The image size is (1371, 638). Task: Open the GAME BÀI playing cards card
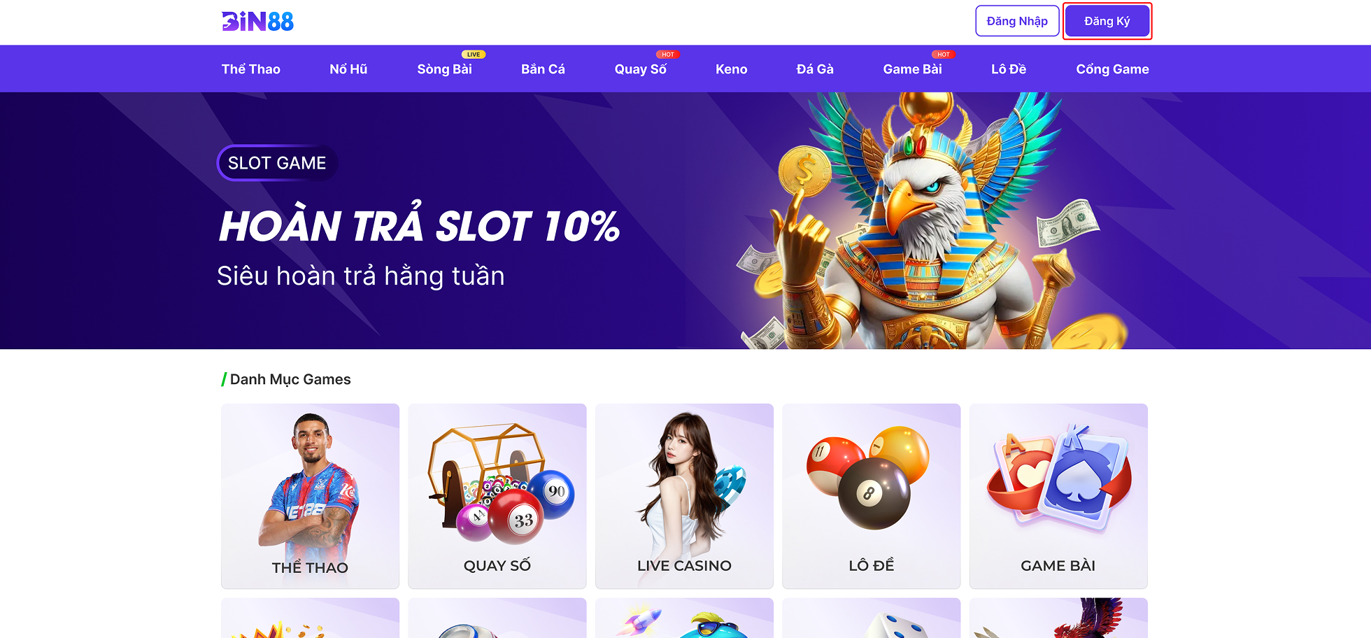(1058, 496)
